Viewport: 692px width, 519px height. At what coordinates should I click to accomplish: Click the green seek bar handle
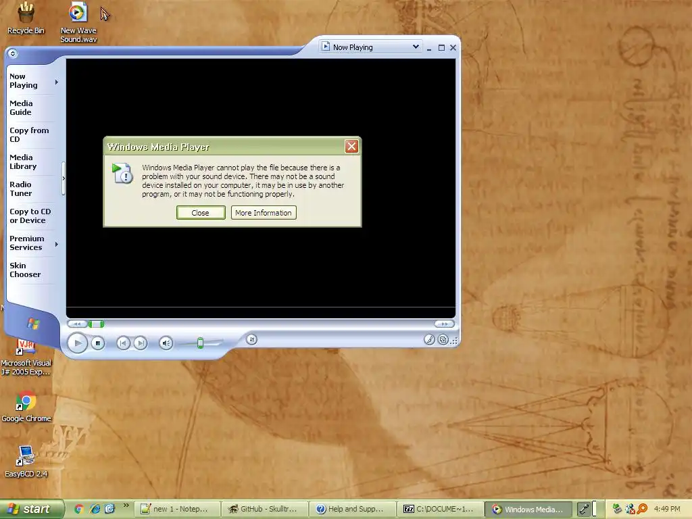tap(96, 324)
